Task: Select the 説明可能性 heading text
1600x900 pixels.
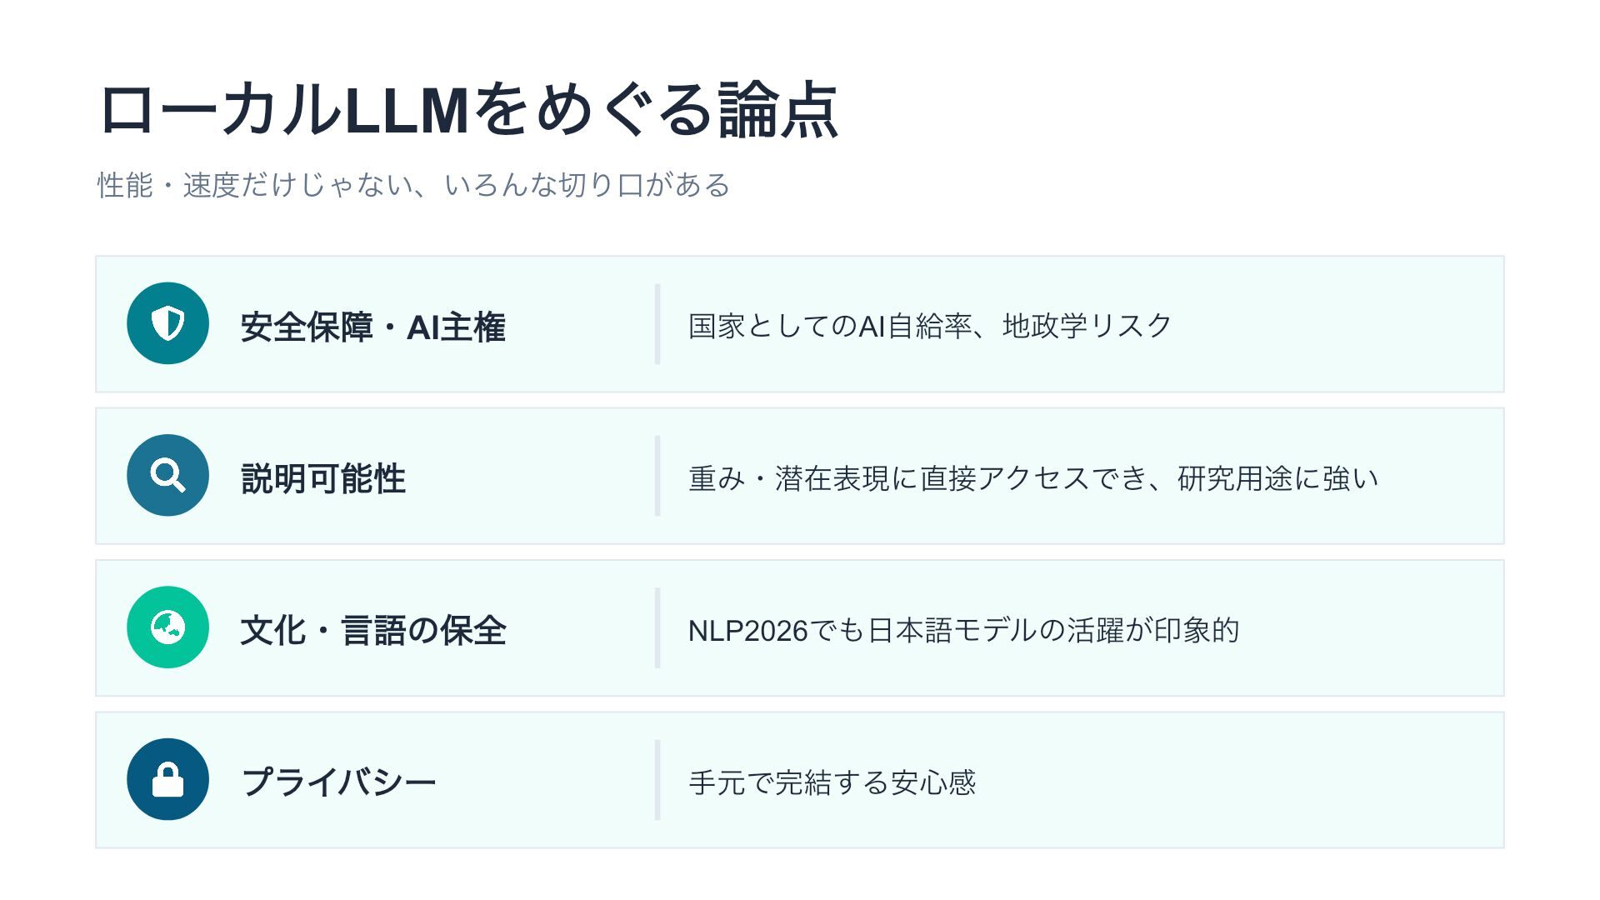Action: [323, 479]
